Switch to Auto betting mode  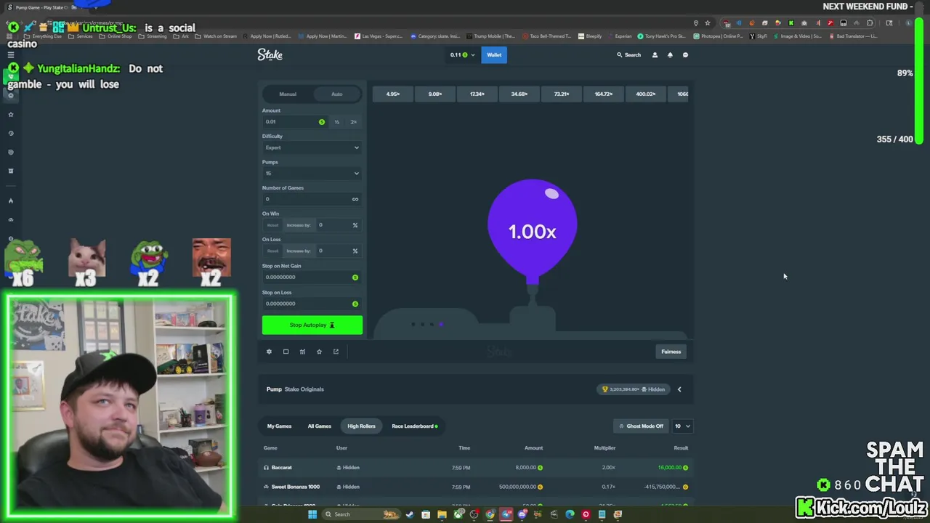[x=337, y=94]
